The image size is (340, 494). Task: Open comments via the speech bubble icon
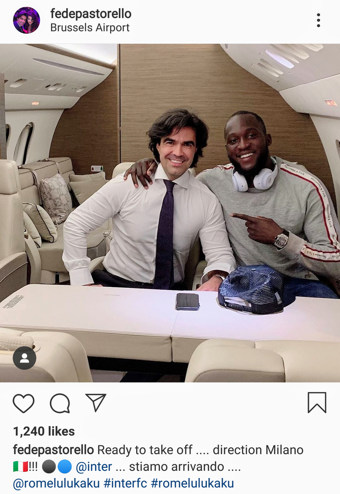(60, 403)
